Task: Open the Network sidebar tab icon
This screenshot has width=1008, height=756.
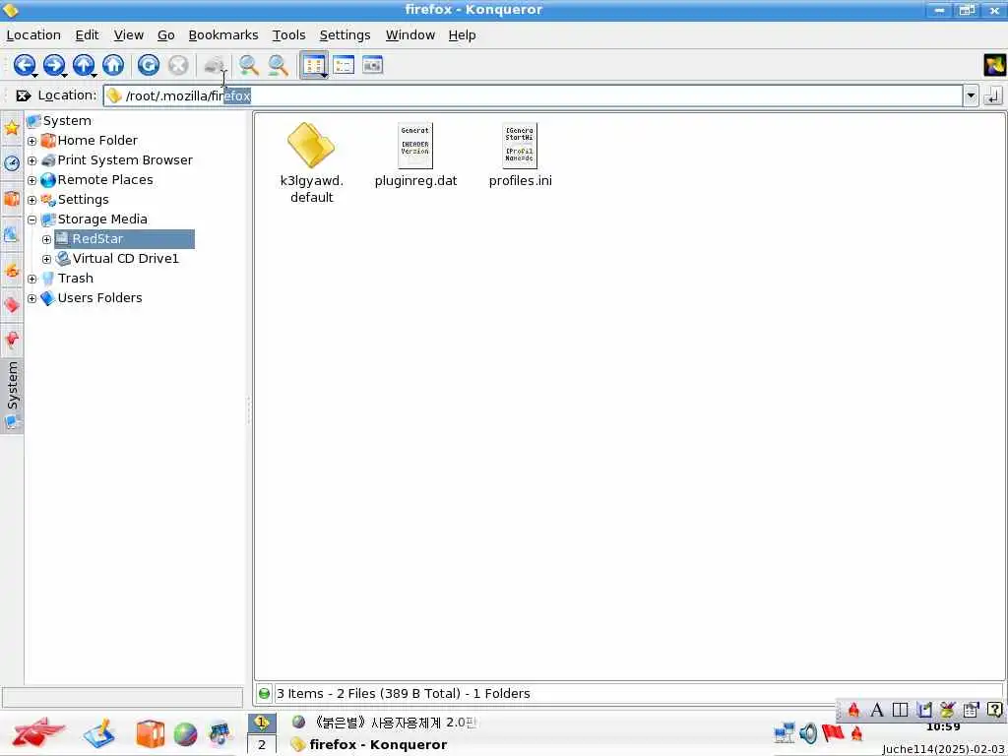Action: click(x=12, y=234)
